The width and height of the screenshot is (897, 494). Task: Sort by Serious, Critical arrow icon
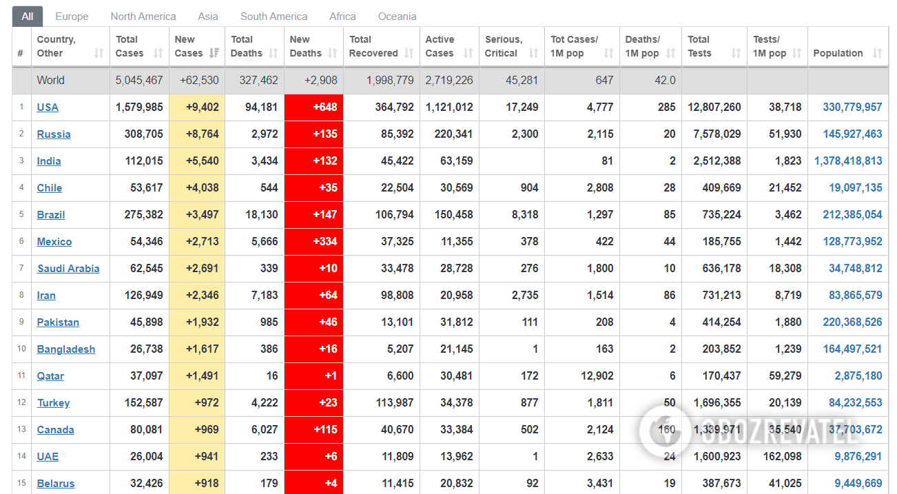coord(533,53)
